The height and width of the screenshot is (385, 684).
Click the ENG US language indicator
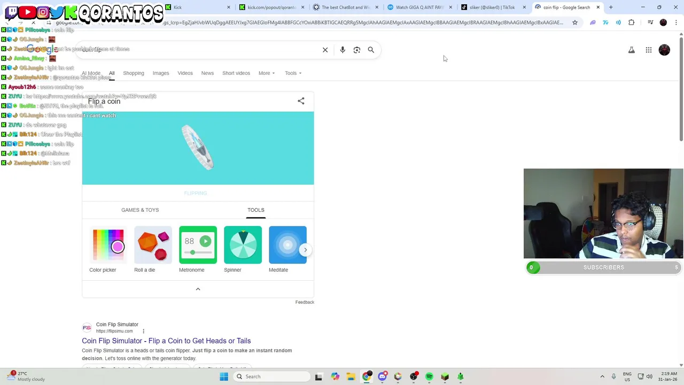[x=627, y=376]
